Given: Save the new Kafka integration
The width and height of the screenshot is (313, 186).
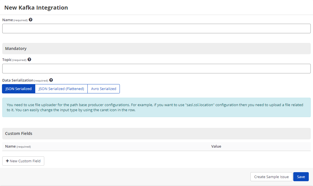Looking at the screenshot, I should point(301,176).
